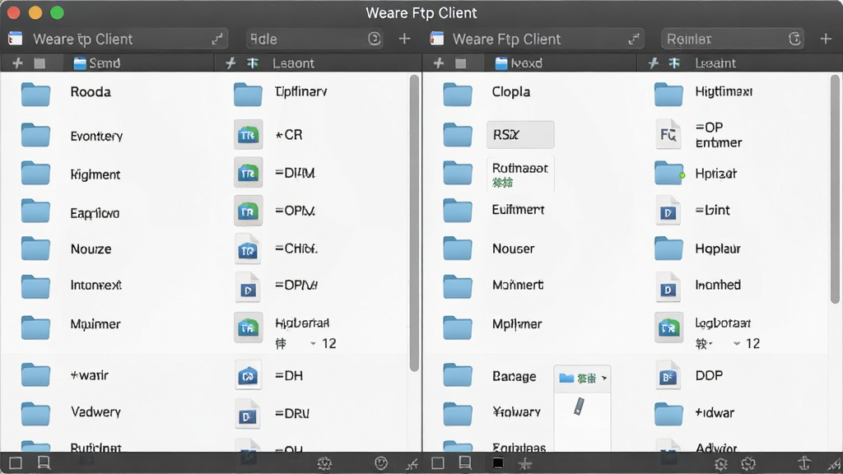
Task: Add a new tab with the left pane plus icon
Action: (404, 39)
